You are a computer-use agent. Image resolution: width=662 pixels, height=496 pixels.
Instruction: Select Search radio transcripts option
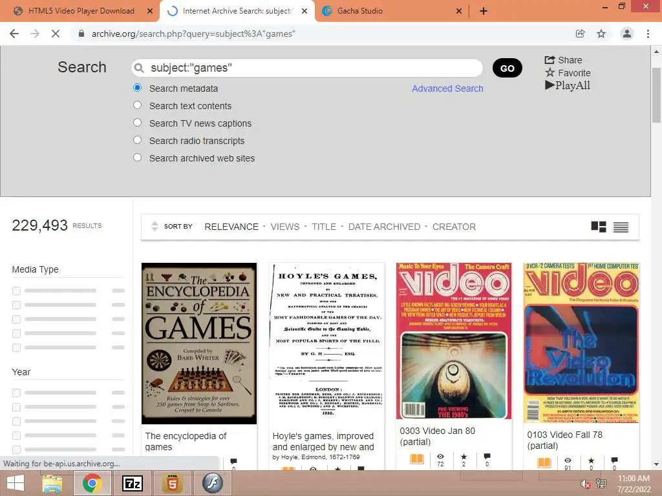click(x=137, y=139)
